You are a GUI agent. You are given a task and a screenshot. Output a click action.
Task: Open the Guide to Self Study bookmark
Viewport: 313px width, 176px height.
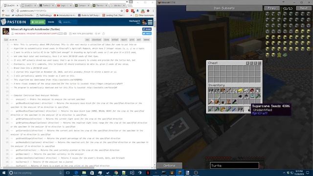89,15
